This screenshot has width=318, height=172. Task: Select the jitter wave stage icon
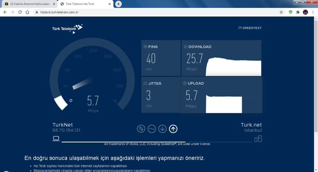click(152, 129)
